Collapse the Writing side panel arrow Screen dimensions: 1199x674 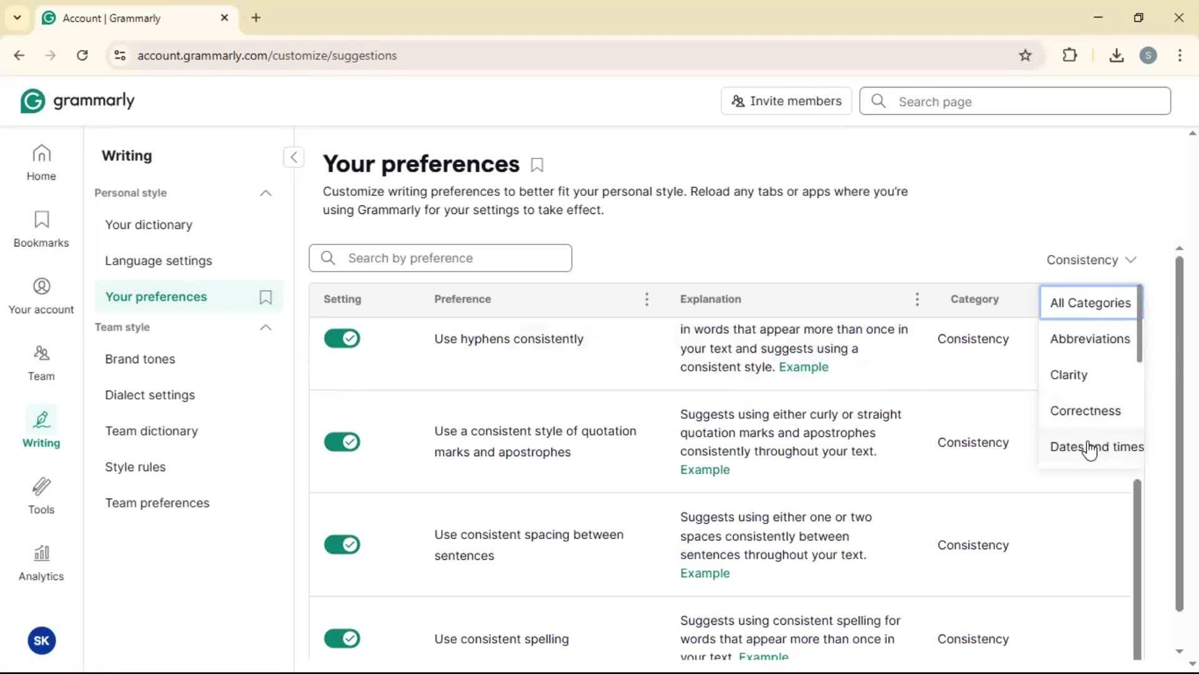[294, 157]
